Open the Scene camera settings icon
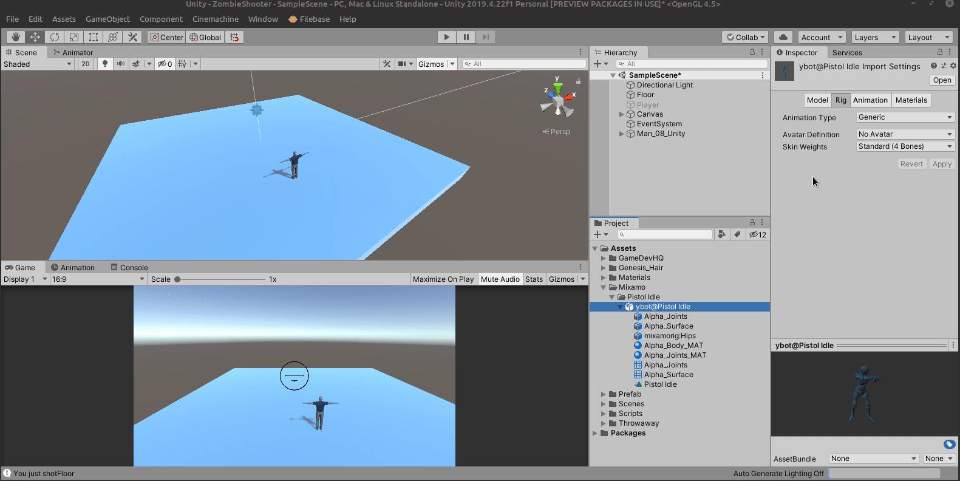 click(x=402, y=64)
